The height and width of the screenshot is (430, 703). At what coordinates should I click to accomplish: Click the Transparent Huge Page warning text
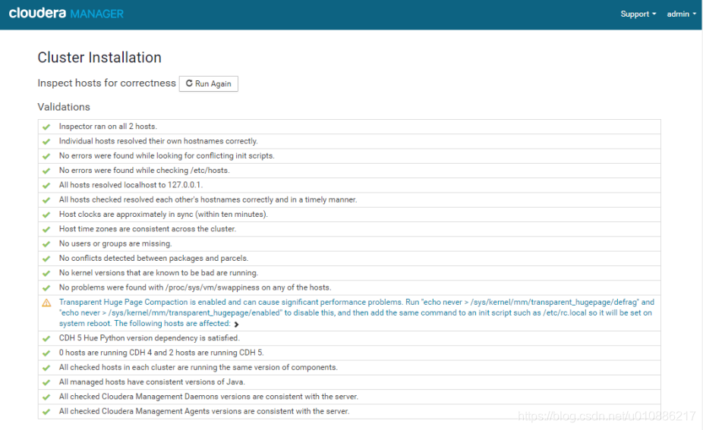pyautogui.click(x=356, y=312)
